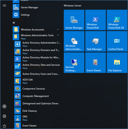Open the Event Viewer tile
This screenshot has width=128, height=129.
coord(95,63)
